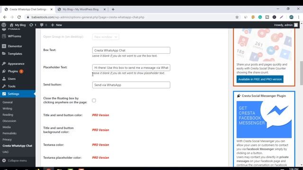Go to Permalinks settings submenu
Viewport: 303px width, 170px height.
click(x=9, y=133)
